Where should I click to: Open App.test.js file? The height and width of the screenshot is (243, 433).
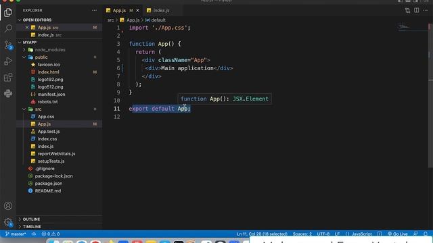pyautogui.click(x=49, y=132)
